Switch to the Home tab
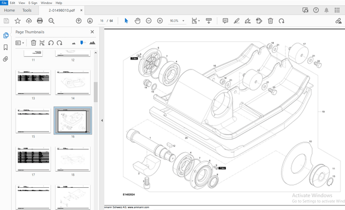Viewport: 345px width, 210px height. point(9,11)
